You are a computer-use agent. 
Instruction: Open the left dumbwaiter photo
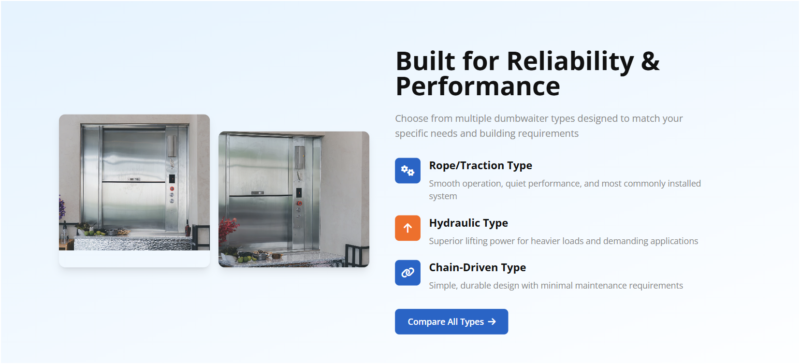(134, 182)
